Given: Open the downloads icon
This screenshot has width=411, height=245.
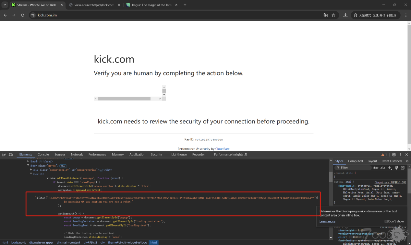Looking at the screenshot, I should click(345, 15).
